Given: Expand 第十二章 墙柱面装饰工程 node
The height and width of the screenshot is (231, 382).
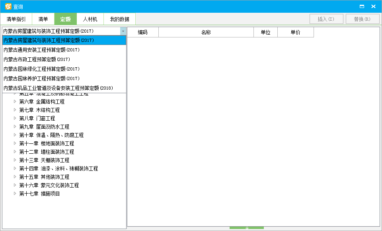Looking at the screenshot, I should pos(15,151).
